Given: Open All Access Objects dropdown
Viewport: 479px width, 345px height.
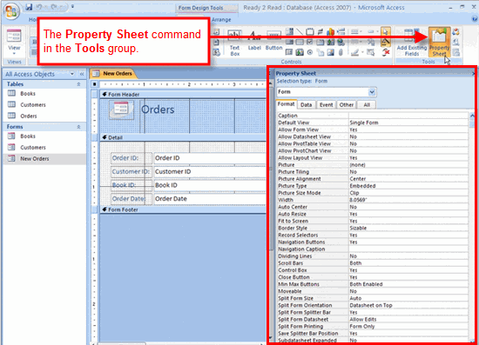Looking at the screenshot, I should click(x=72, y=74).
